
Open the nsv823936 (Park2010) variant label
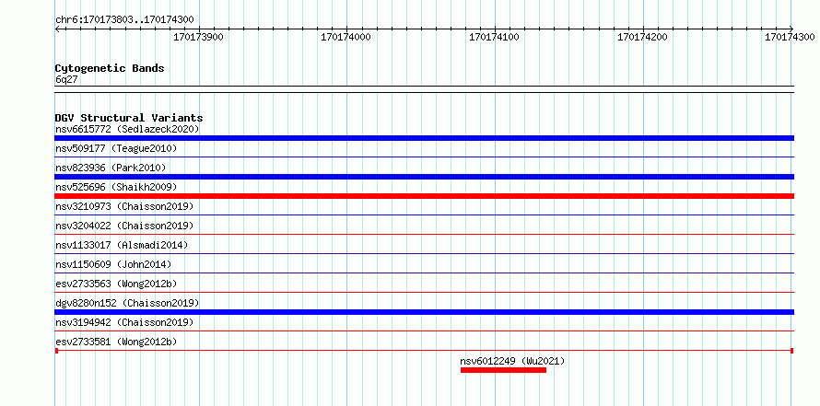coord(111,168)
